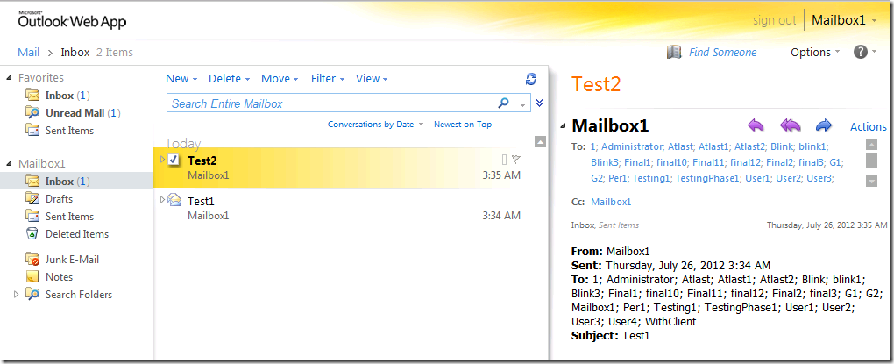Click the category box icon on Test2
The image size is (894, 364).
click(x=504, y=159)
